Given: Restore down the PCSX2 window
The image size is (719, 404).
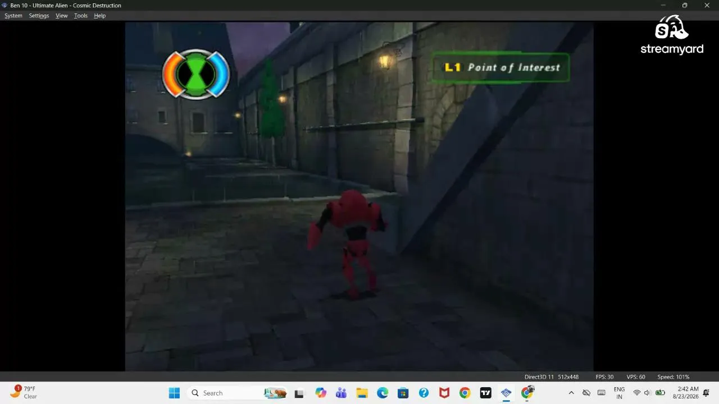Looking at the screenshot, I should click(685, 6).
